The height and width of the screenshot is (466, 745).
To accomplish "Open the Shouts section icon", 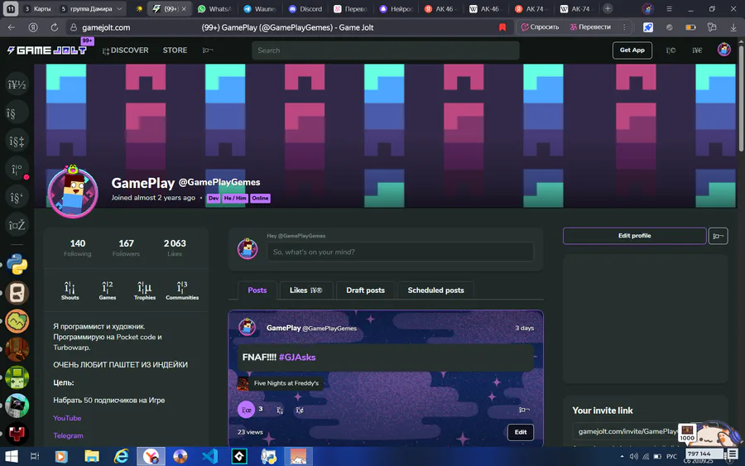I will 70,291.
